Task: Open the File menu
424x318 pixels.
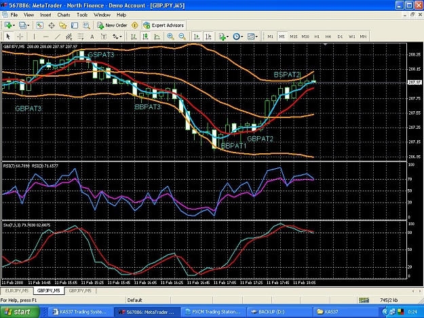Action: [x=14, y=15]
